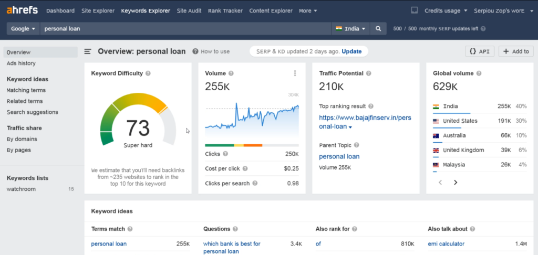
Task: Click the Australia row in Global volume
Action: (x=480, y=136)
